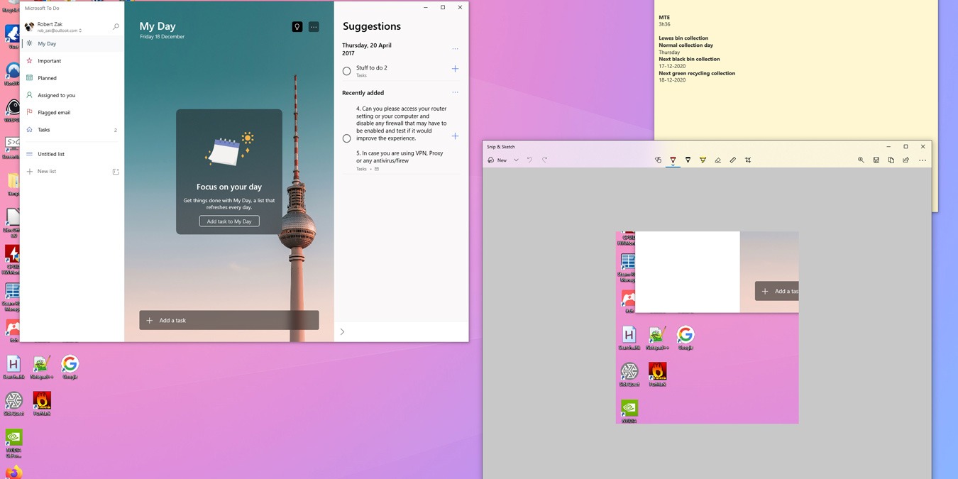Image resolution: width=958 pixels, height=479 pixels.
Task: Save the current snip
Action: click(x=876, y=160)
